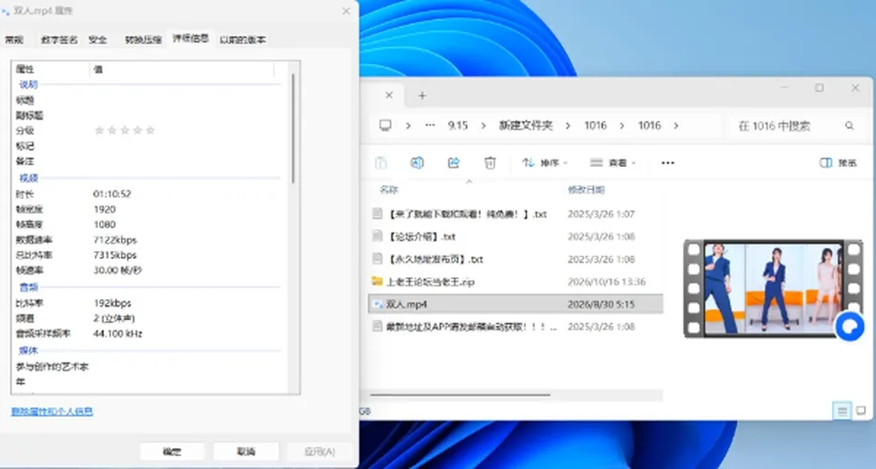Open the 查看 view dropdown
876x469 pixels.
613,162
